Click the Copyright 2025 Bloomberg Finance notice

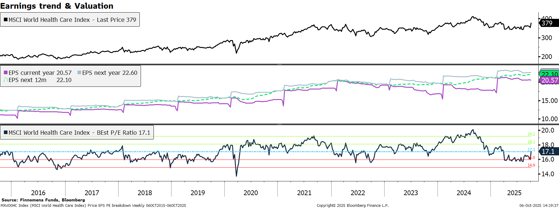click(x=353, y=205)
